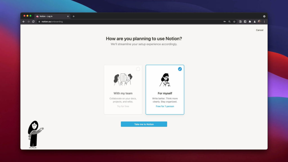Close the Notion – Log in tab
This screenshot has width=288, height=162.
pyautogui.click(x=68, y=16)
